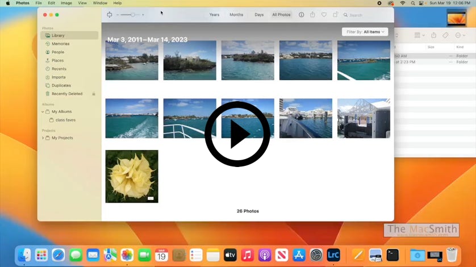Open the Help menu

point(118,3)
